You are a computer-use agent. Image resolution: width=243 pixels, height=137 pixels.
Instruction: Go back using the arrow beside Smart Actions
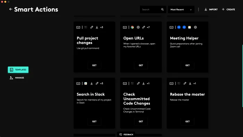click(x=11, y=9)
